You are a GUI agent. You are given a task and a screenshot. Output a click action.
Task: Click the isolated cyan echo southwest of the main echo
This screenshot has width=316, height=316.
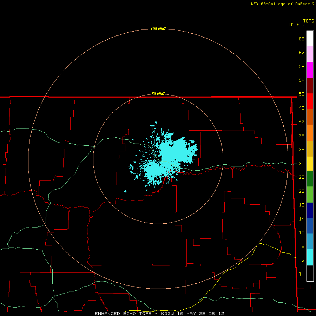point(125,191)
